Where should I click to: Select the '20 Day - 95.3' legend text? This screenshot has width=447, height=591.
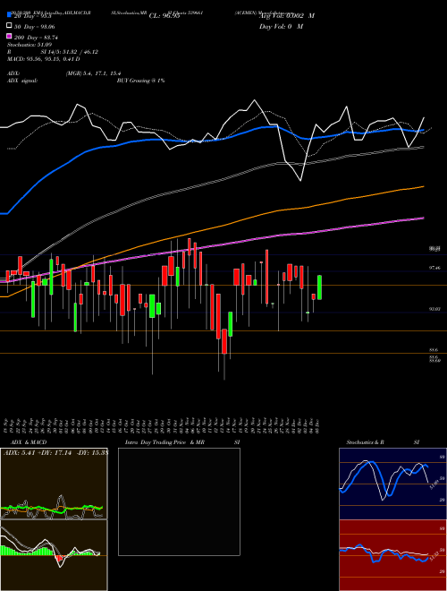click(x=32, y=16)
